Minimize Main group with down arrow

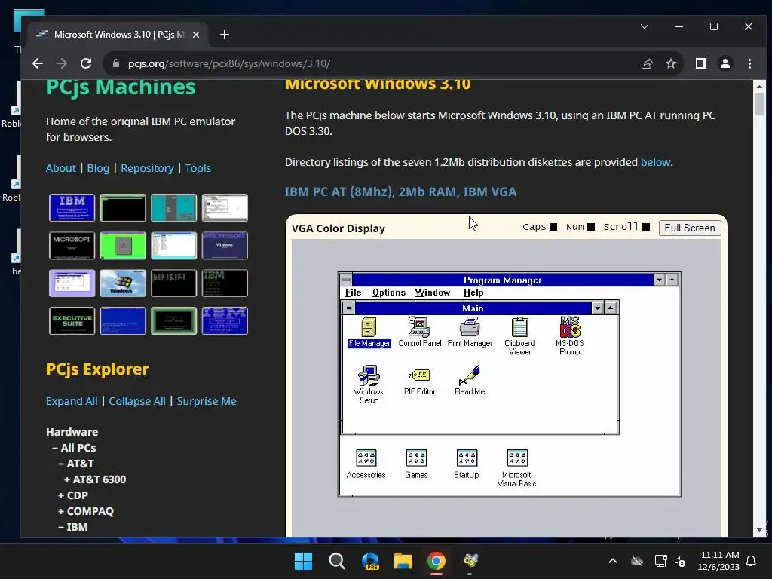point(597,308)
